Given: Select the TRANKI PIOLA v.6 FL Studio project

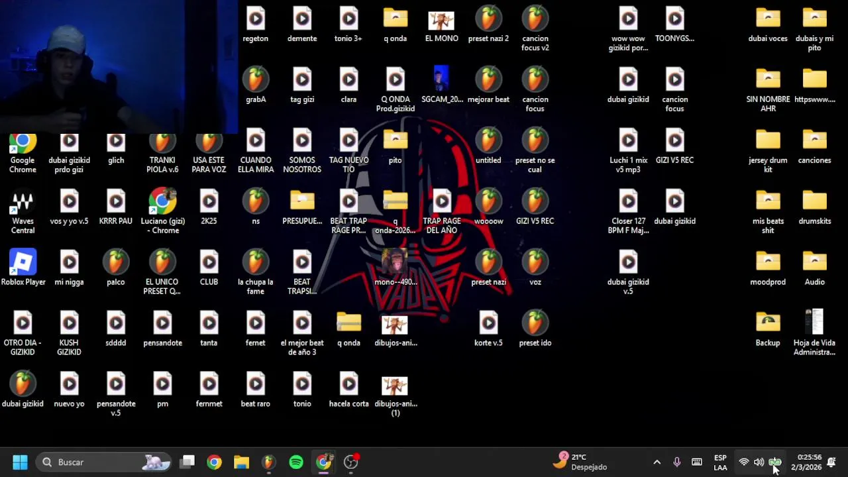Looking at the screenshot, I should coord(162,153).
